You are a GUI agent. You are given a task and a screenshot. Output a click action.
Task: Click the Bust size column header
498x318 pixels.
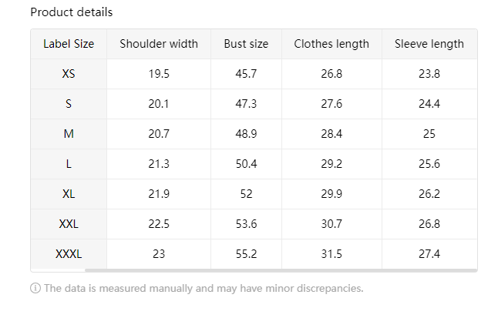[x=246, y=44]
